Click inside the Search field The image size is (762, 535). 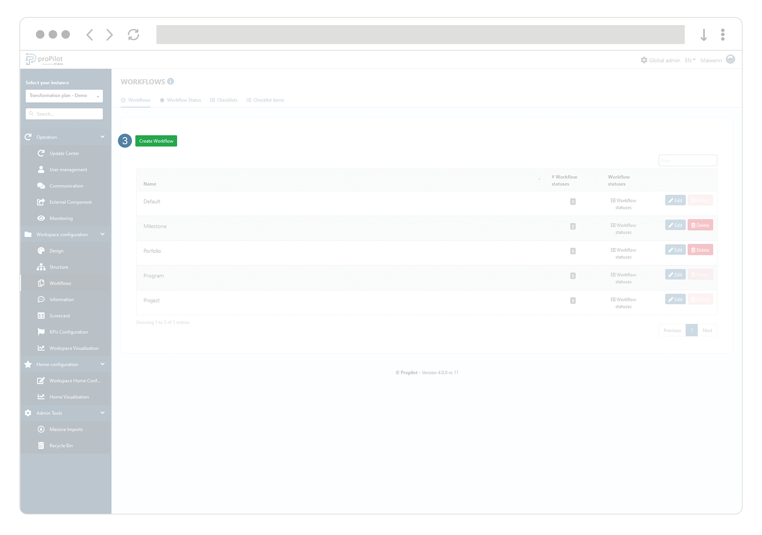pos(64,114)
